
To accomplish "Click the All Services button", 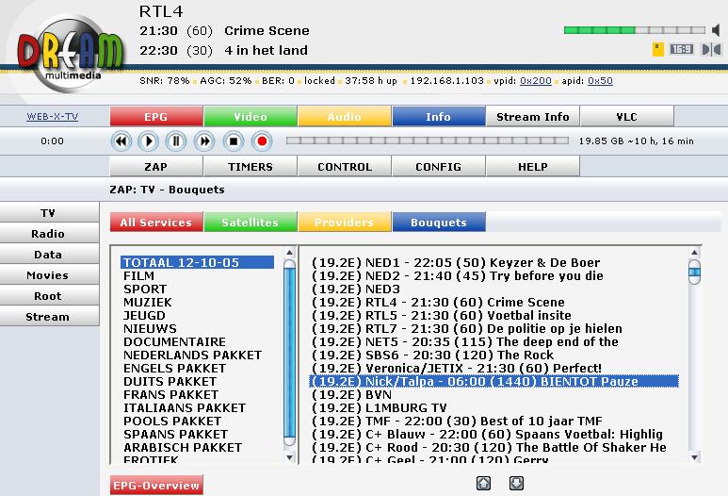I will [156, 223].
